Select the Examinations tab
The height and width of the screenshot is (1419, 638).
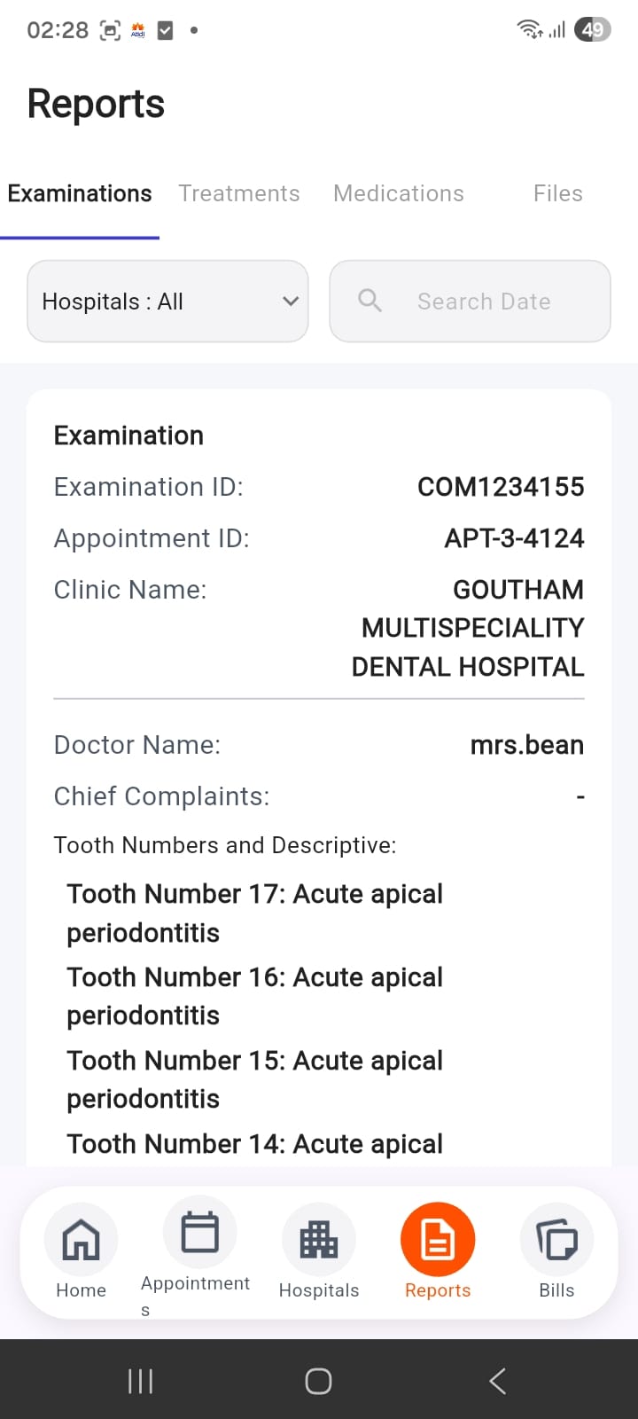(80, 193)
